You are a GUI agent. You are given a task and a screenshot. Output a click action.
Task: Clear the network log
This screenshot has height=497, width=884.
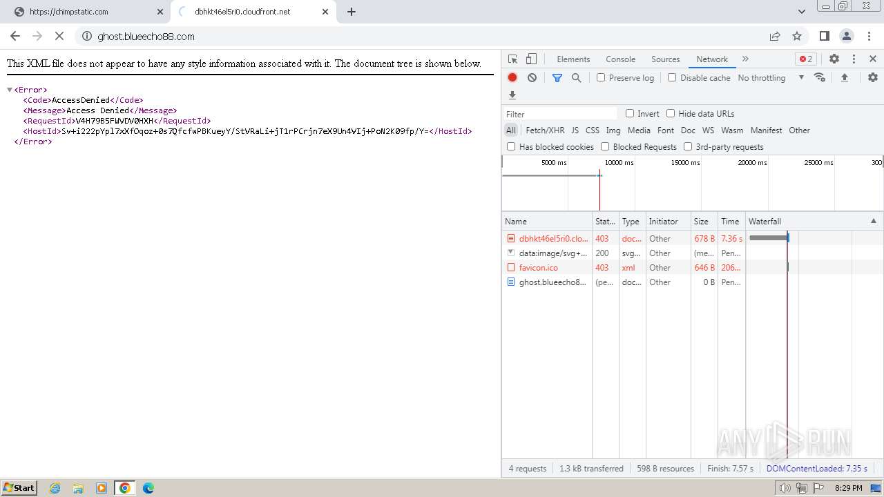pos(532,77)
